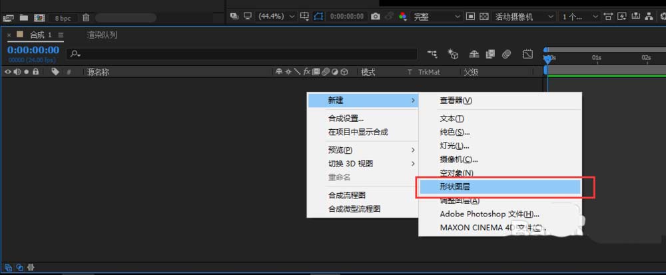This screenshot has height=275, width=666.
Task: Expand the 预览(P) submenu
Action: [363, 150]
